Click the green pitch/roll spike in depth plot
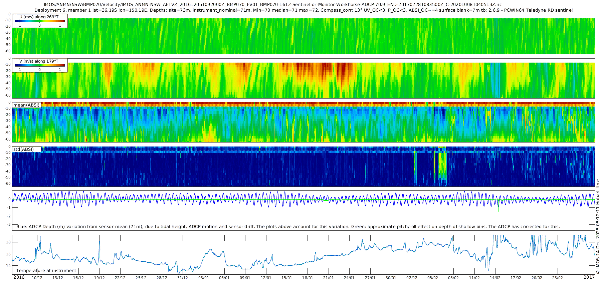Image resolution: width=601 pixels, height=283 pixels. click(x=498, y=208)
